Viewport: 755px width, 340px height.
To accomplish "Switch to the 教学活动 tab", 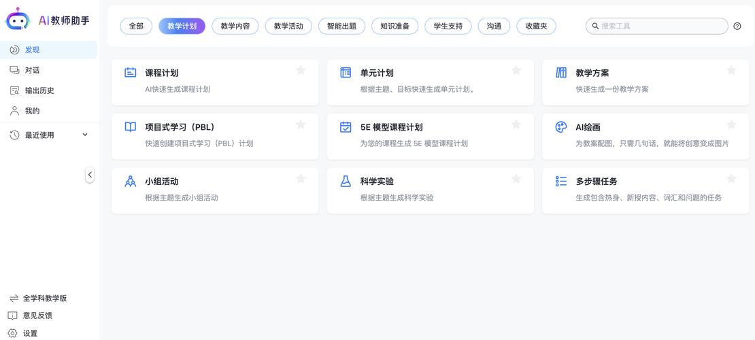I will [288, 27].
